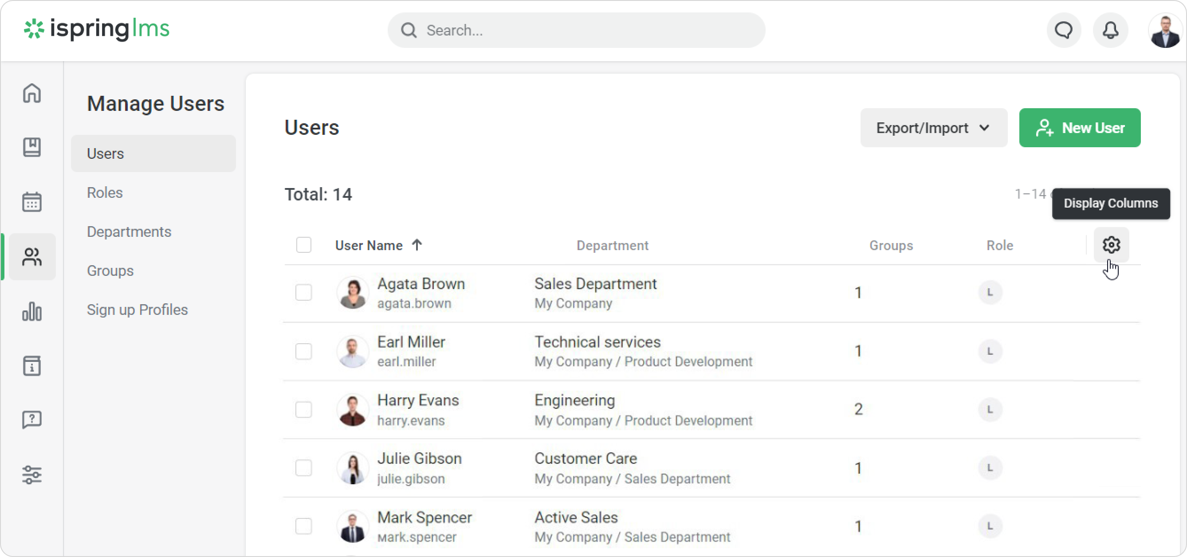Open the Departments menu item
Viewport: 1187px width, 557px height.
click(x=129, y=231)
